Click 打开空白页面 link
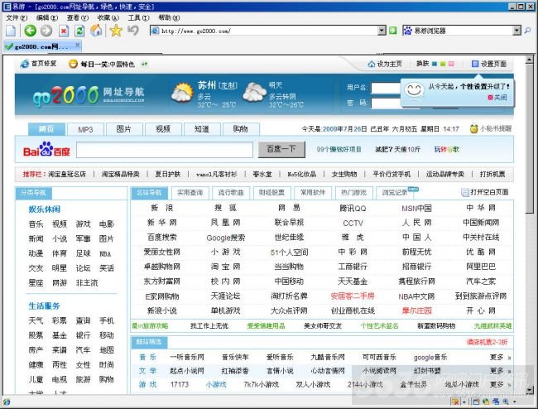This screenshot has width=538, height=409. [485, 192]
